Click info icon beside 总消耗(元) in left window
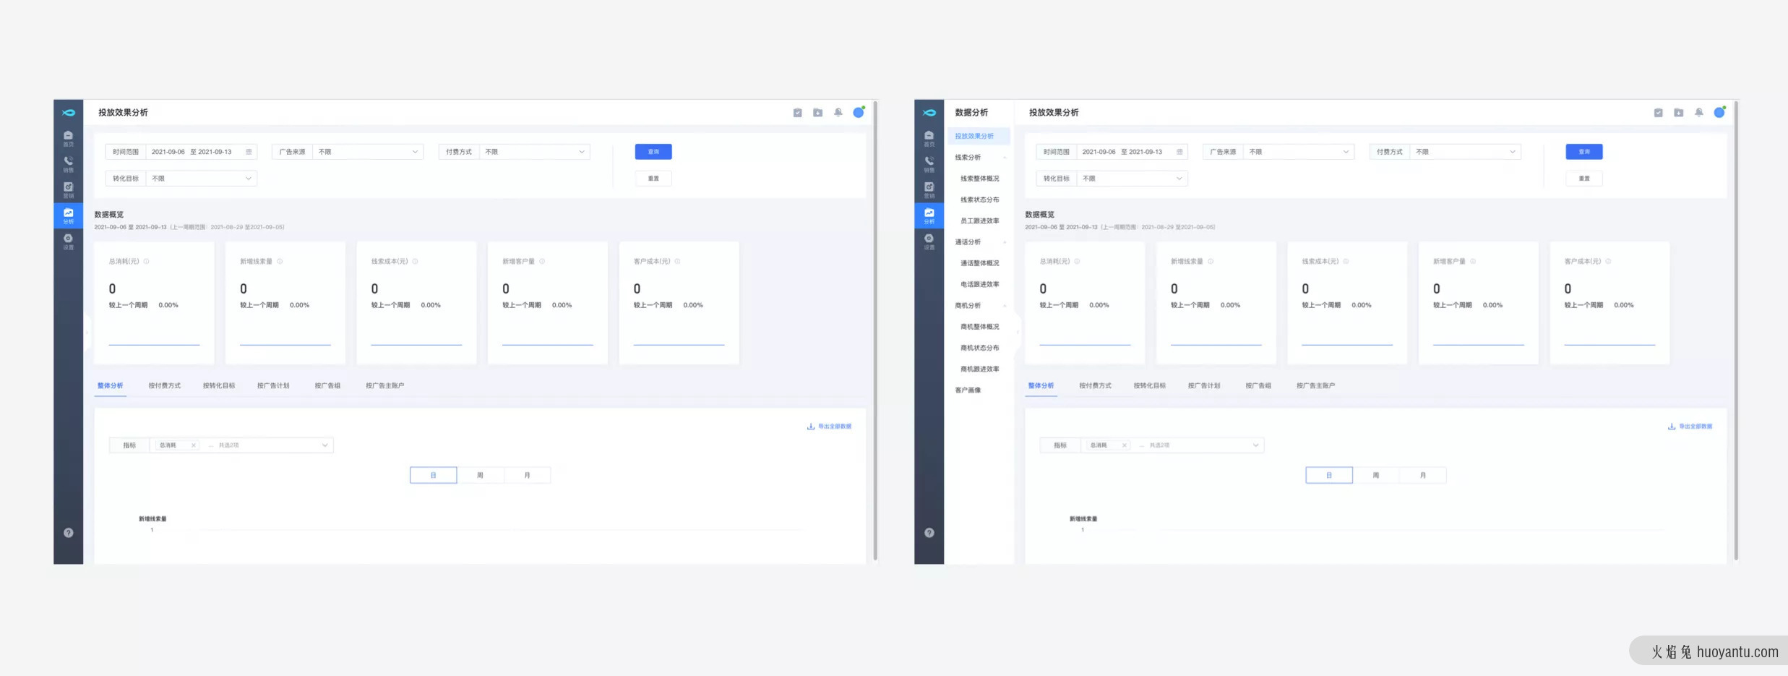Screen dimensions: 1788x676 (x=146, y=262)
